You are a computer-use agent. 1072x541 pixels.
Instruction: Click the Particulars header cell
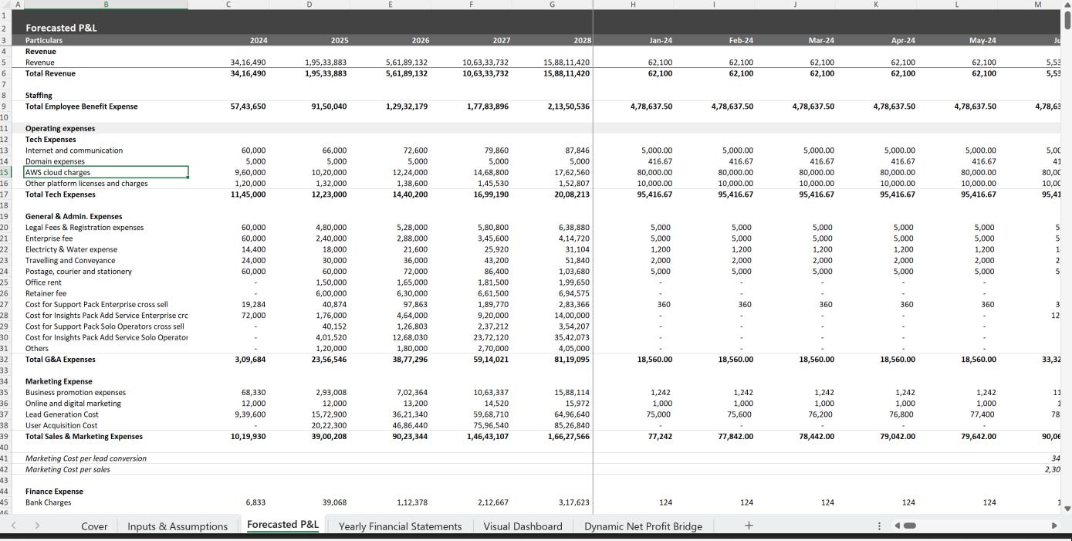pos(44,40)
